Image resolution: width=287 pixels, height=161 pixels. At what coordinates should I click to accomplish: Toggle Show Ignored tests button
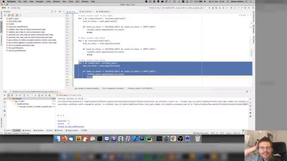coord(12,95)
